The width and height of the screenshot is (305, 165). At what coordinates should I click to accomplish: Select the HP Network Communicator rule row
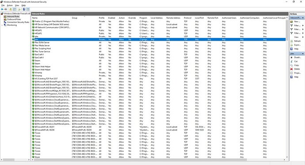(159, 27)
